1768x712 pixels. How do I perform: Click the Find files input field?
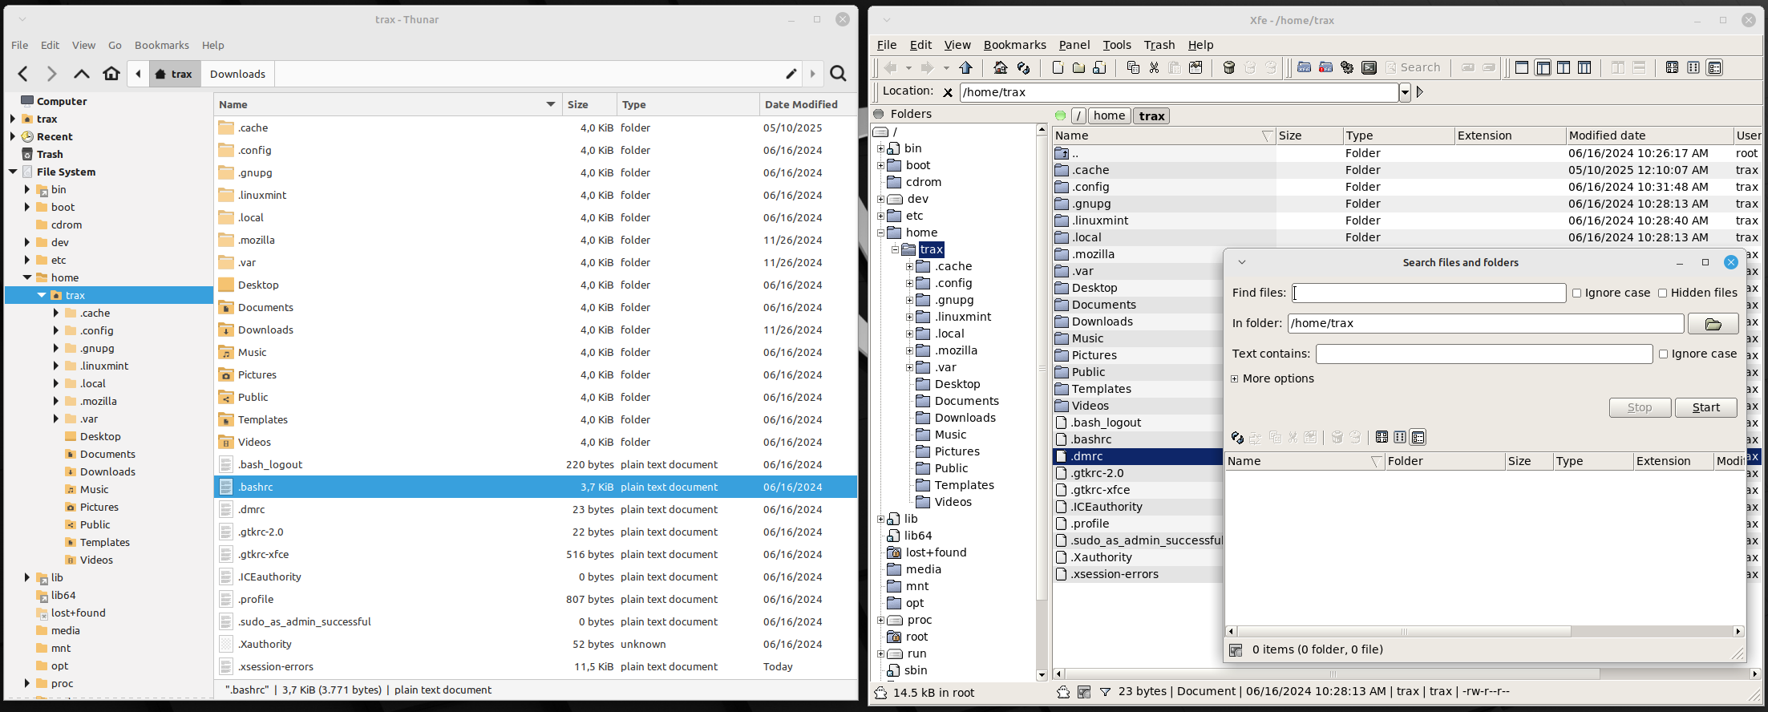coord(1428,293)
